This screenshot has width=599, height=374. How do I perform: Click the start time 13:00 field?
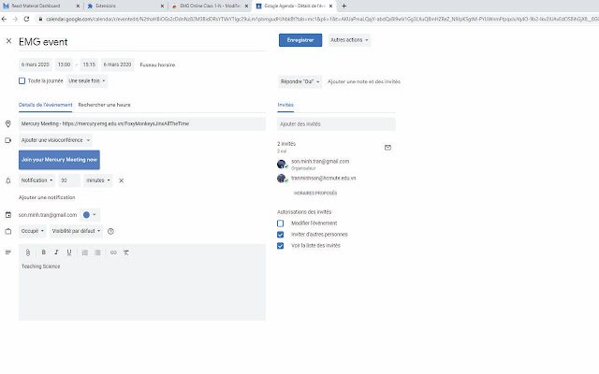point(65,65)
